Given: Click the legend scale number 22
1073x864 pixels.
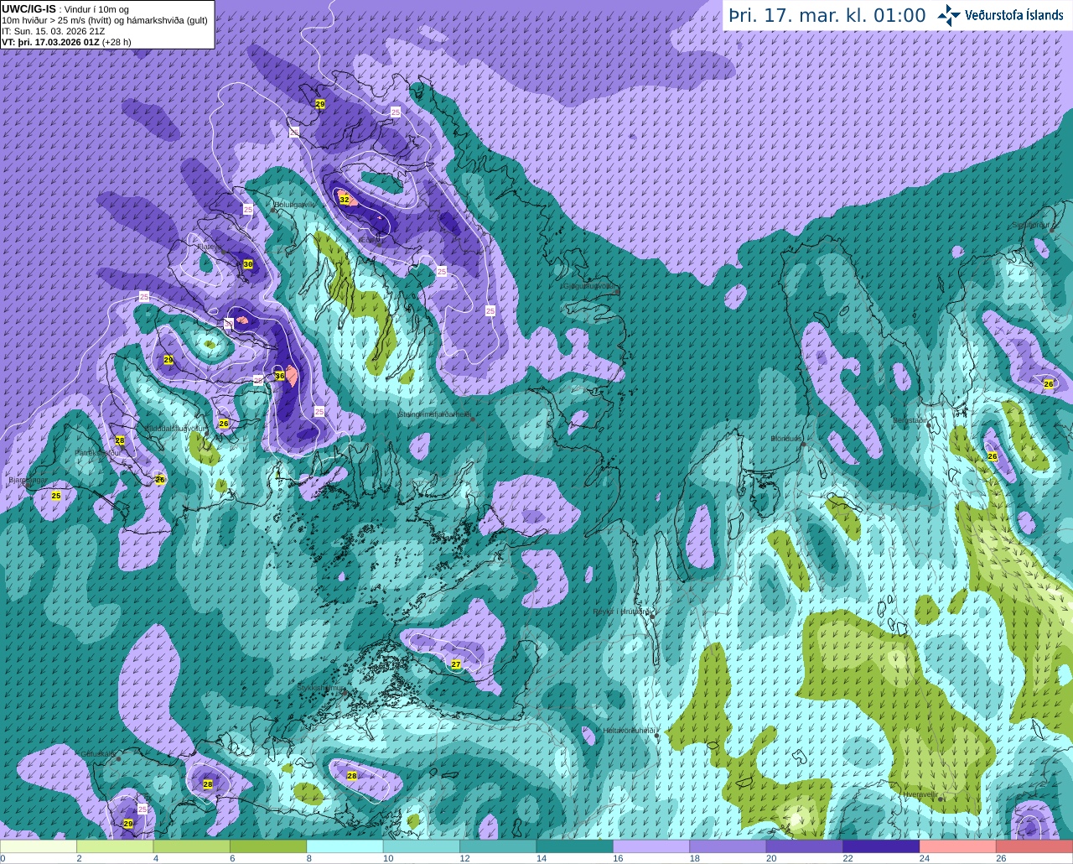Looking at the screenshot, I should tap(848, 858).
